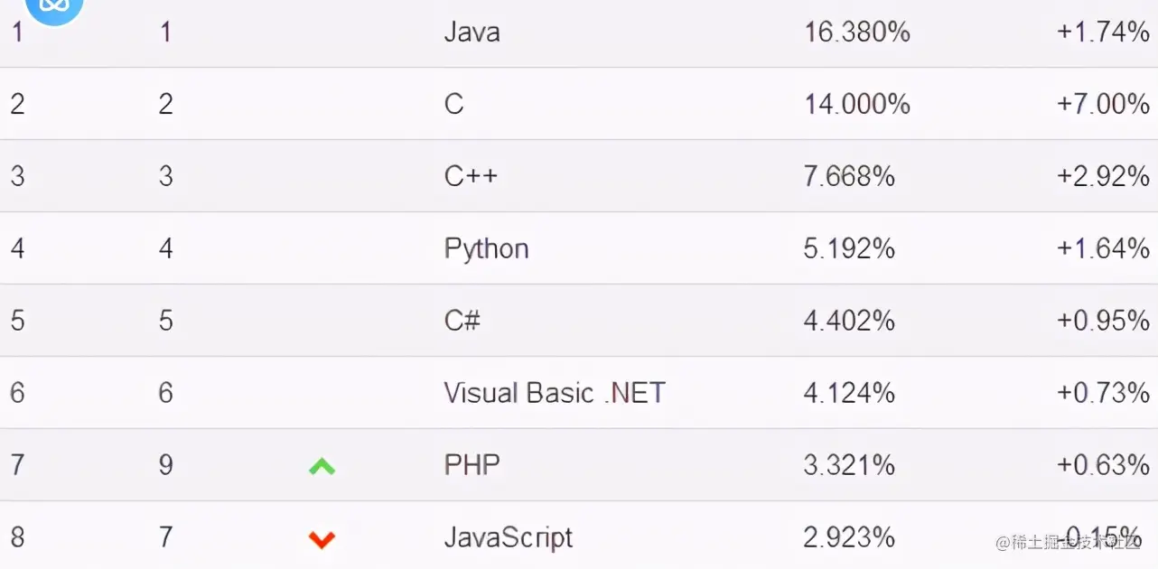Image resolution: width=1158 pixels, height=569 pixels.
Task: Click the C++ language name
Action: pos(471,176)
